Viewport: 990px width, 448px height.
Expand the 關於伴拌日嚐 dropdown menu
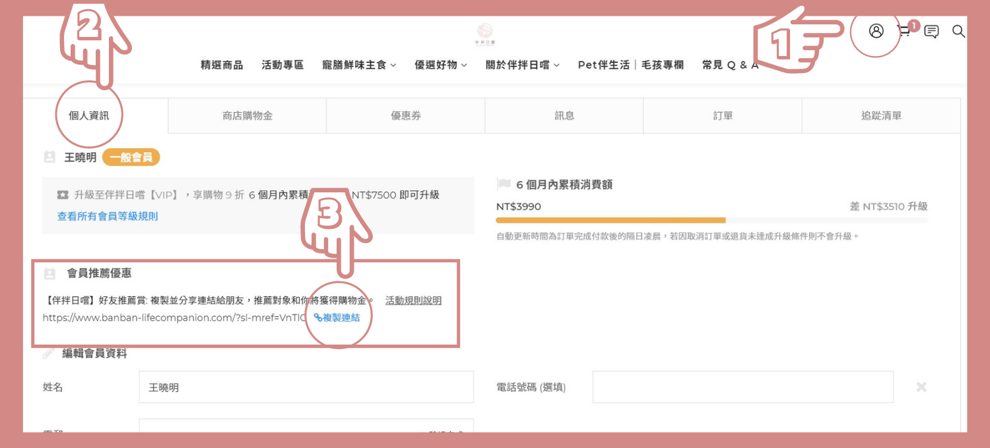point(522,65)
